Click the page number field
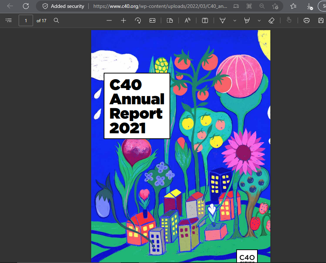 coord(26,20)
